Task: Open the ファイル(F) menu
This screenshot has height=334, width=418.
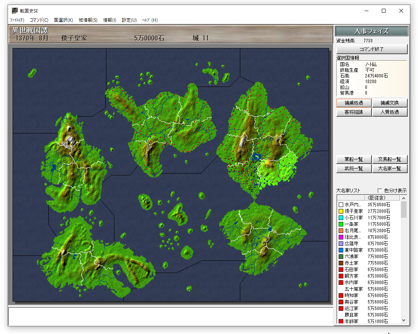Action: 17,20
